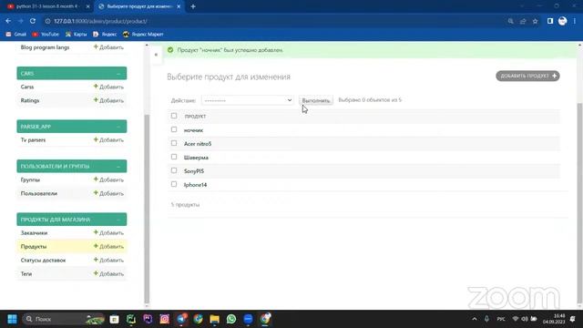Click the site info icon in address bar
583x328 pixels.
coord(48,21)
